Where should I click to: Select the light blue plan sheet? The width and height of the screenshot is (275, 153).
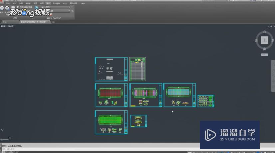point(179,95)
